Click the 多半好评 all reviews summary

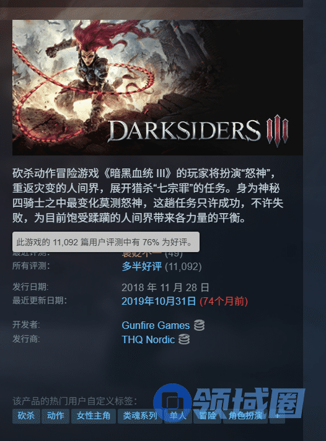pos(141,266)
